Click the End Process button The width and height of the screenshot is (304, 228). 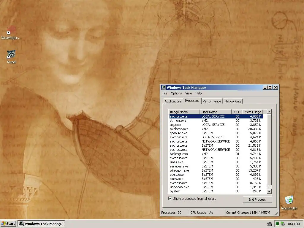pyautogui.click(x=257, y=199)
